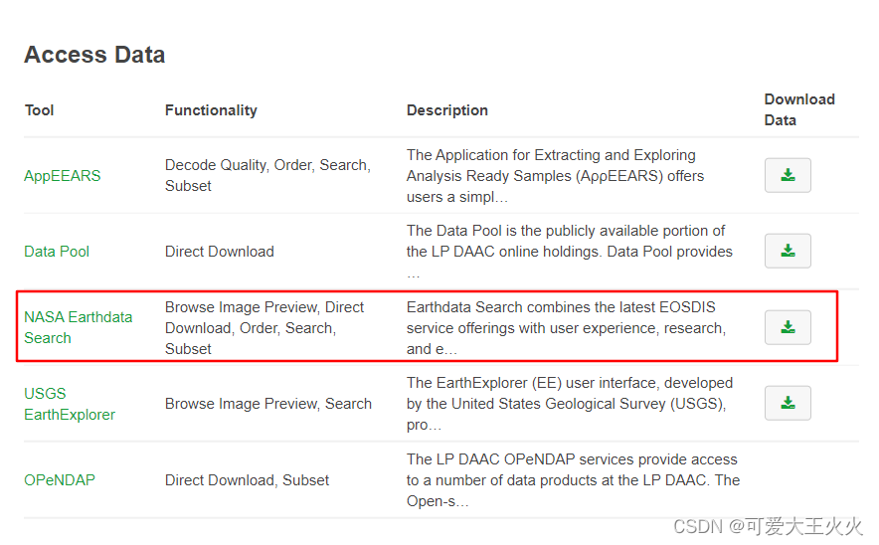This screenshot has width=879, height=545.
Task: Click the LP DAAC OPeNDAP description text
Action: (572, 480)
